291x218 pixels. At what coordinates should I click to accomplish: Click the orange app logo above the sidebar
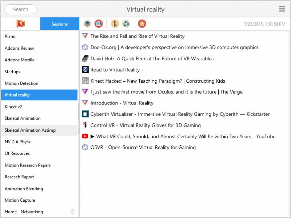pyautogui.click(x=21, y=23)
